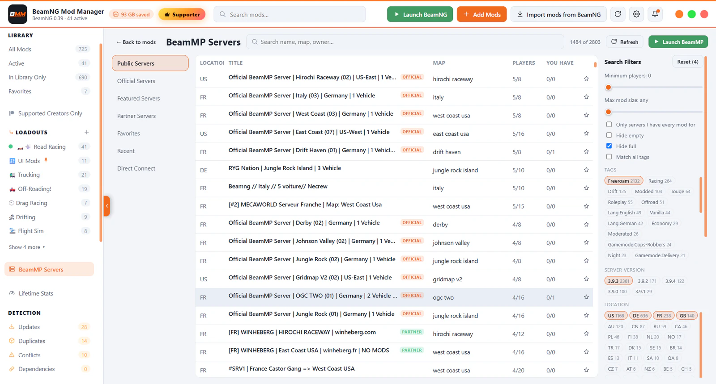This screenshot has height=384, width=716.
Task: Star the Drift Haven (01) server
Action: pyautogui.click(x=586, y=151)
